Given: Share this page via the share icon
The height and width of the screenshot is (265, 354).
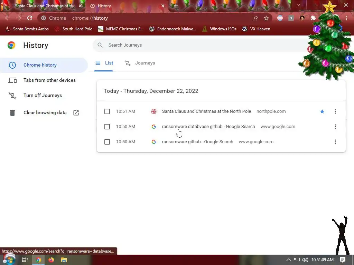Looking at the screenshot, I should (255, 18).
